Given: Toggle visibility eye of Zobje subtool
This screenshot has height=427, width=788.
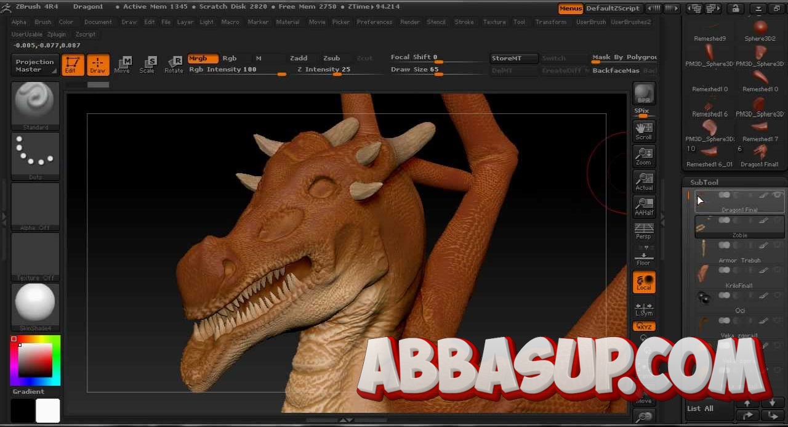Looking at the screenshot, I should [778, 220].
